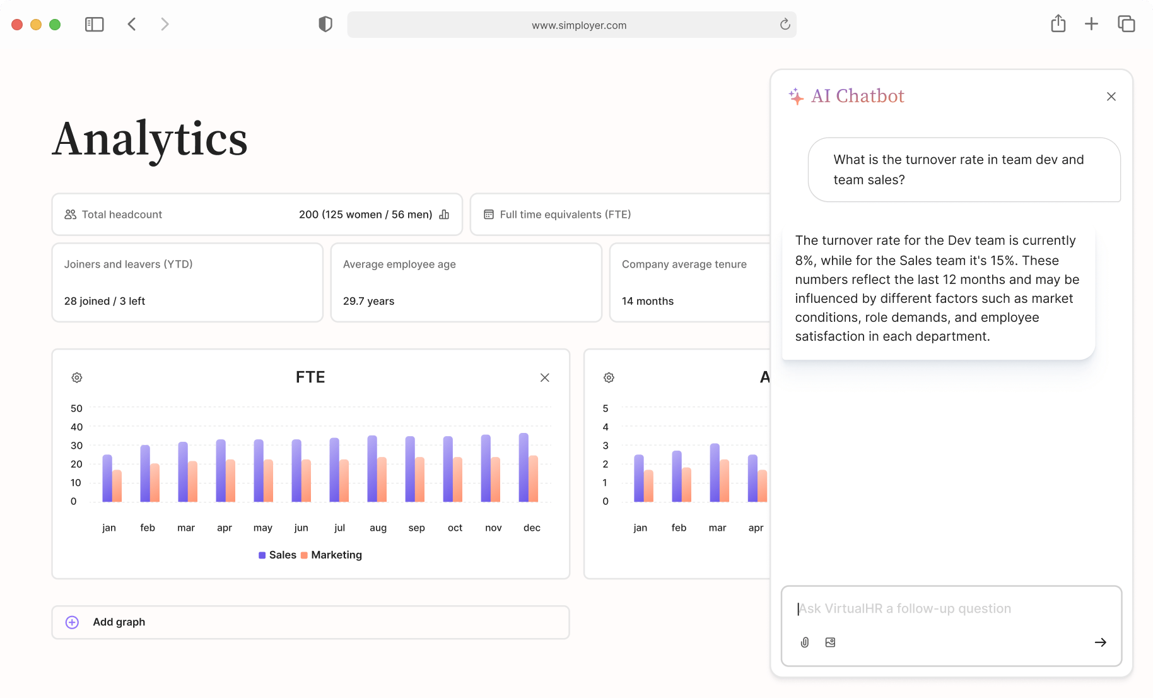Open settings gear on FTE graph

[x=77, y=377]
